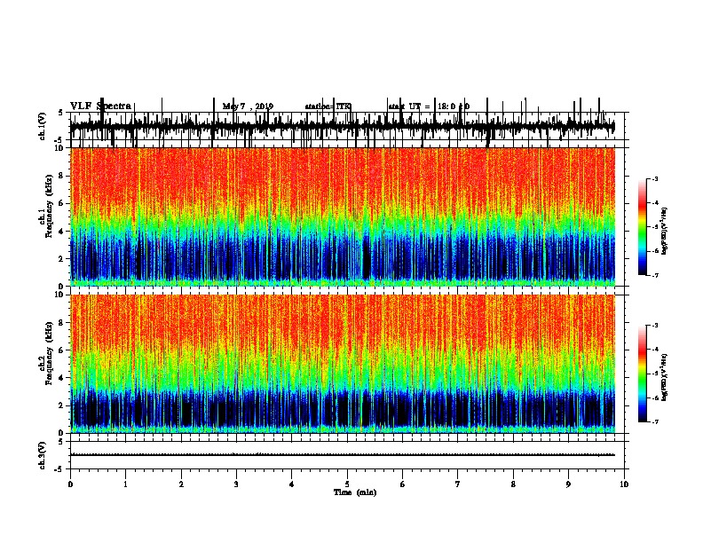Click the ch.1 voltage waveform trace
The image size is (703, 543).
click(x=343, y=126)
